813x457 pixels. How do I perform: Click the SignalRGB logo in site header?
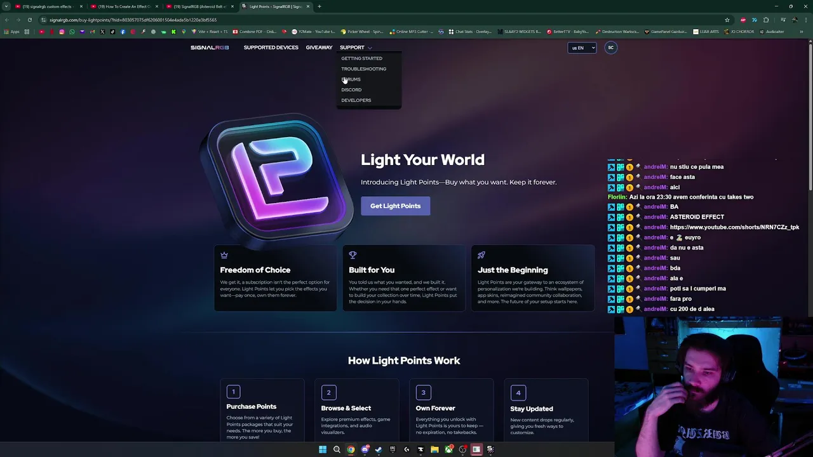pos(210,48)
